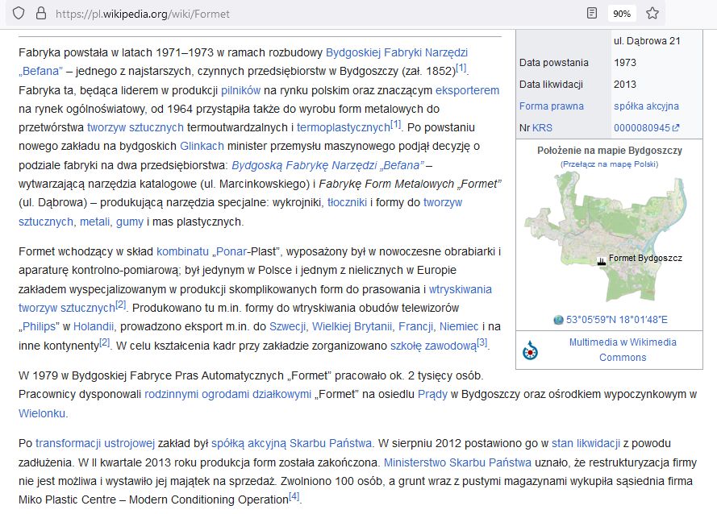Image resolution: width=717 pixels, height=514 pixels.
Task: Click the factory marker on Bydgoszcz map
Action: 602,261
